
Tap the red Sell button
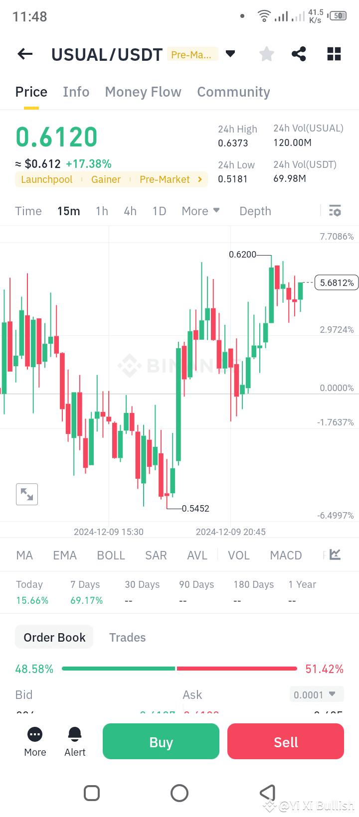point(285,741)
